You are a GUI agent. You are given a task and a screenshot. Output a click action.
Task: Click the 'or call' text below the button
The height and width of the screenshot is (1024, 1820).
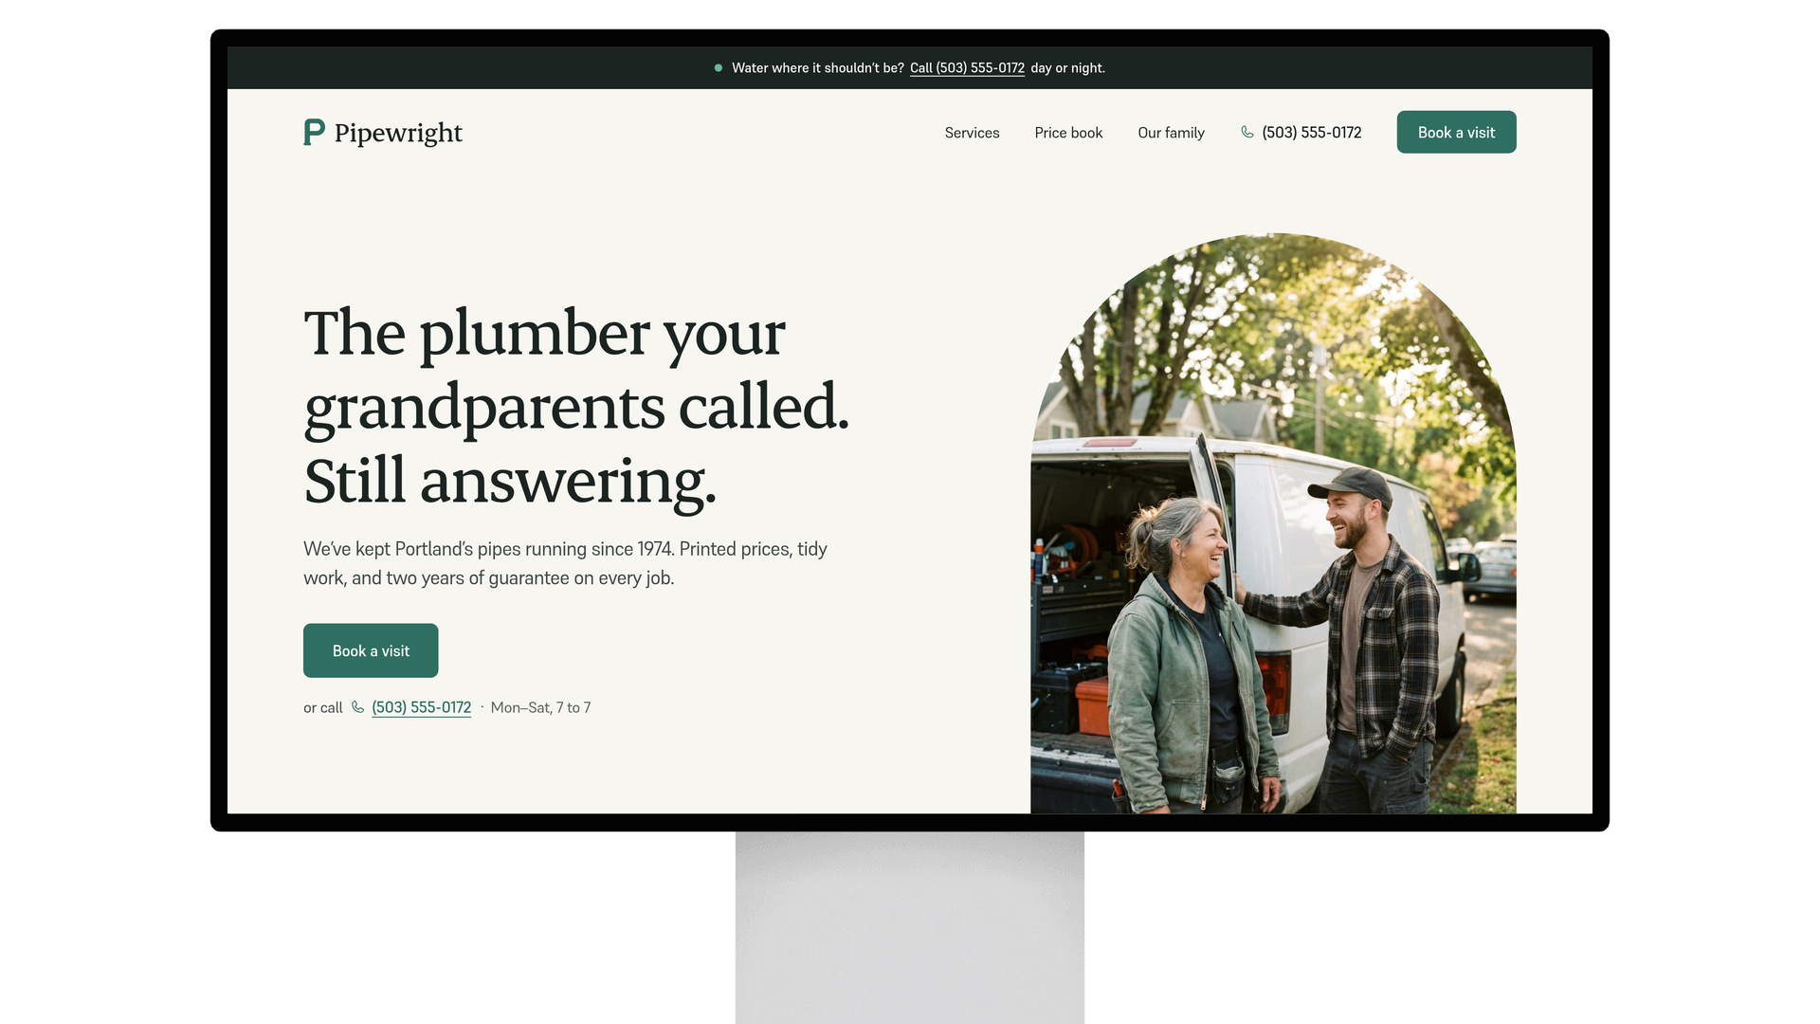pyautogui.click(x=323, y=707)
